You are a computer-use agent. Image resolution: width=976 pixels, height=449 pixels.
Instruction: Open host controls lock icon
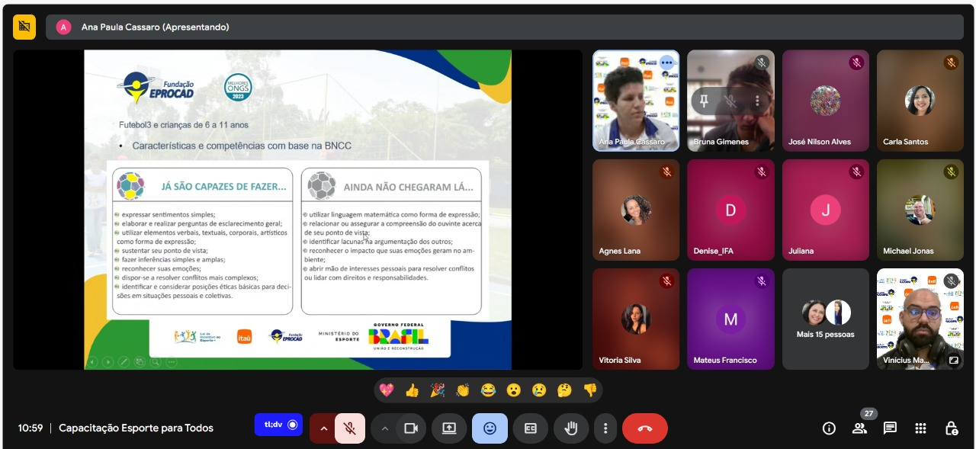[951, 428]
